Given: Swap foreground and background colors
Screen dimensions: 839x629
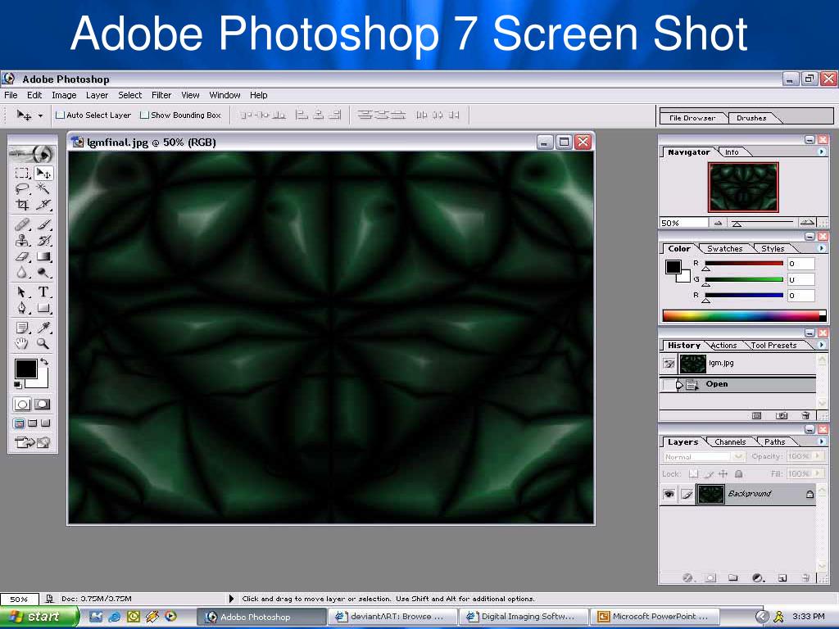Looking at the screenshot, I should click(44, 361).
